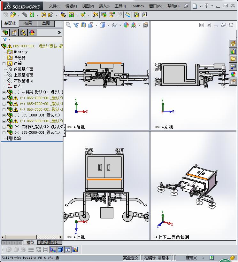The height and width of the screenshot is (262, 238).
Task: Click the Insert Components icon
Action: pyautogui.click(x=13, y=15)
